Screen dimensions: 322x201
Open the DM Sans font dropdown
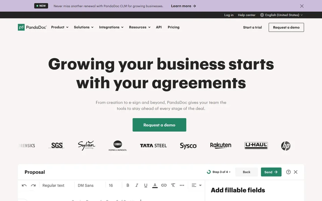(86, 185)
